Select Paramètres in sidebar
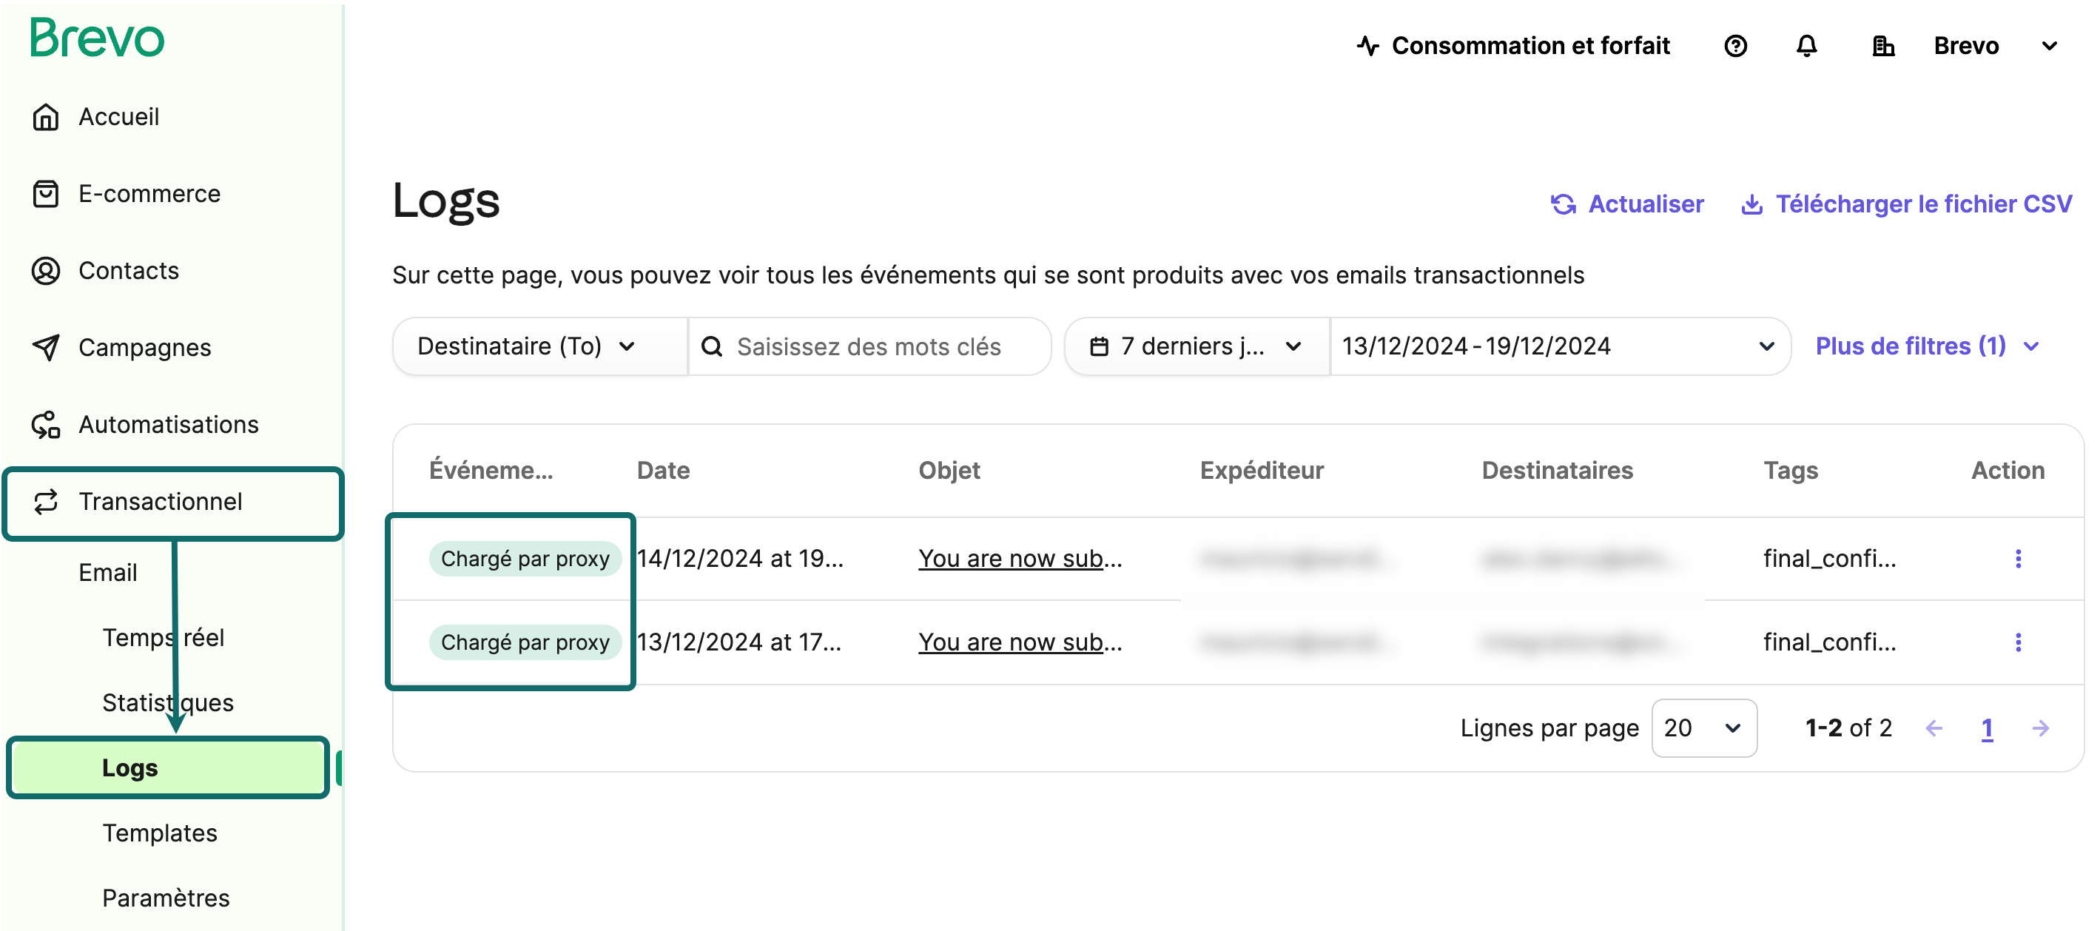Viewport: 2100px width, 931px height. (x=166, y=898)
